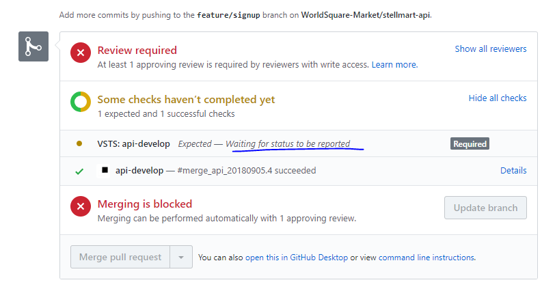View Details of api-develop build
The height and width of the screenshot is (291, 555).
[x=513, y=171]
